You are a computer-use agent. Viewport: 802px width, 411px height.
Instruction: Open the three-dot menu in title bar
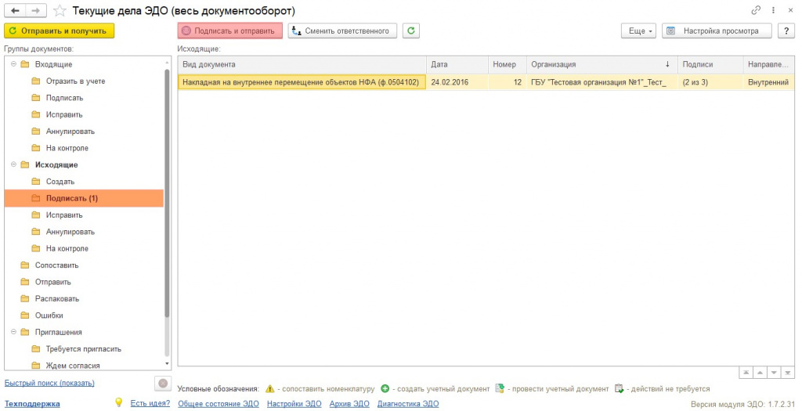click(773, 10)
